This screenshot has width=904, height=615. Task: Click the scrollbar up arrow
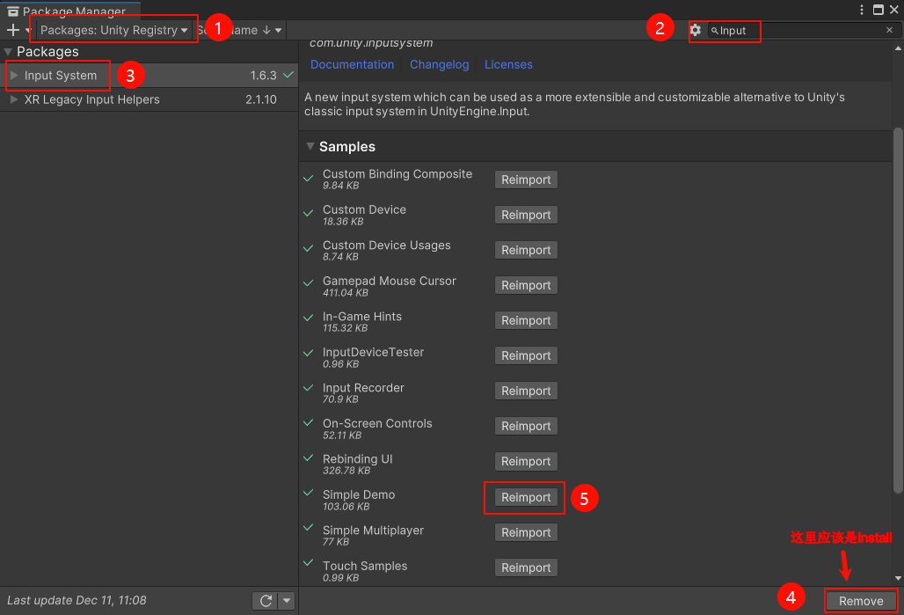(898, 48)
